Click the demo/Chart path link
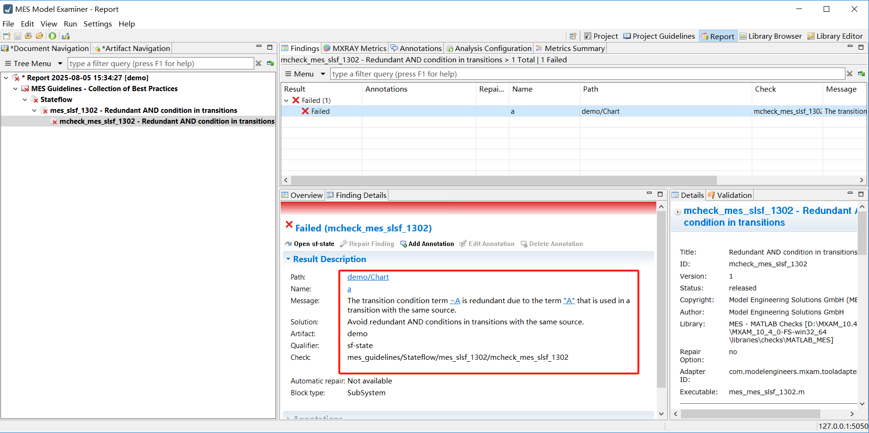 pyautogui.click(x=368, y=277)
